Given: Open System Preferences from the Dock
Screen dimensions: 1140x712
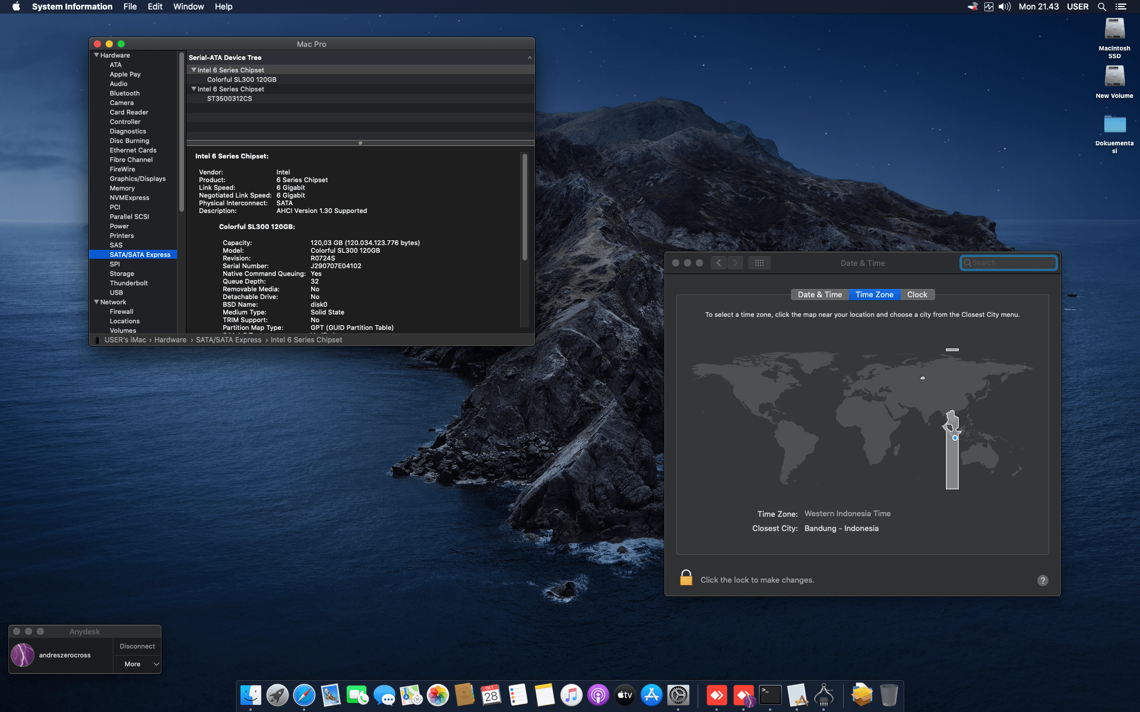Looking at the screenshot, I should coord(679,694).
